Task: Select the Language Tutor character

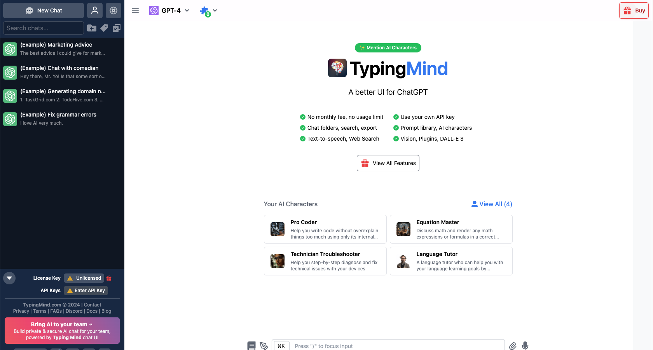Action: click(x=451, y=261)
